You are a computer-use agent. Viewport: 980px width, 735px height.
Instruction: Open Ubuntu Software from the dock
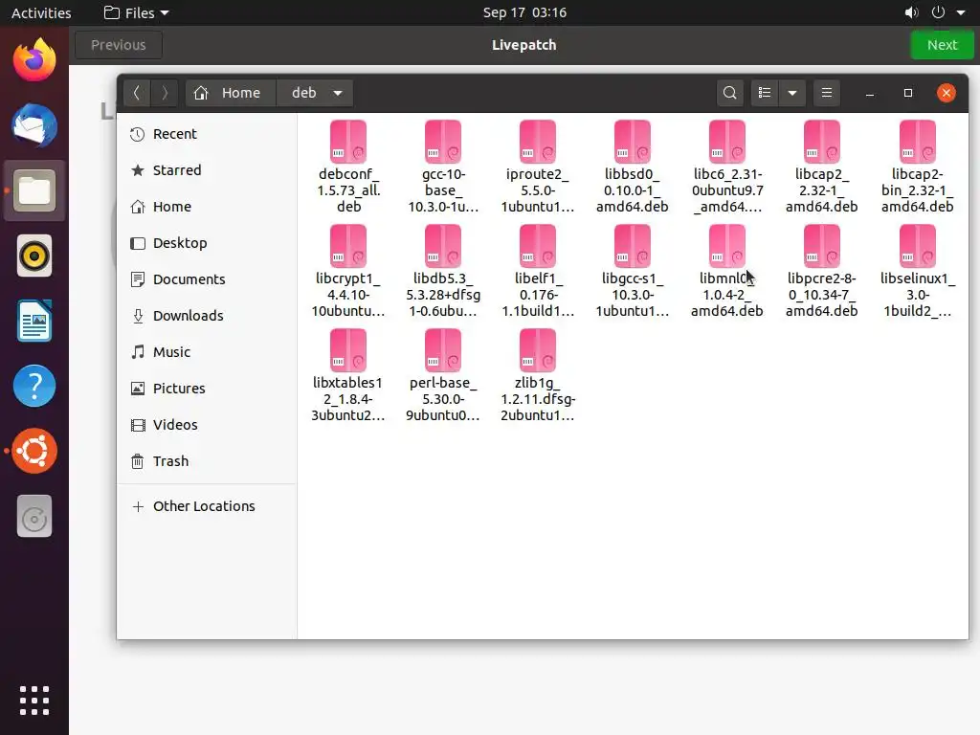click(34, 451)
